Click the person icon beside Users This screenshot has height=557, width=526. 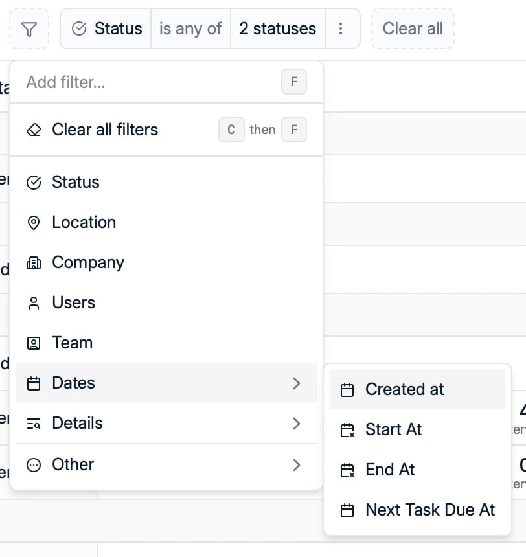(x=34, y=303)
